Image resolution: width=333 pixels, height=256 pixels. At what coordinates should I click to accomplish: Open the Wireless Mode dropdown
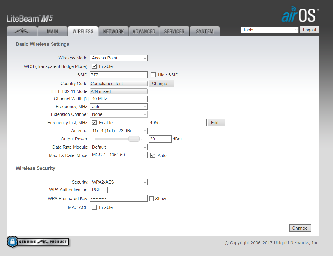(x=119, y=58)
